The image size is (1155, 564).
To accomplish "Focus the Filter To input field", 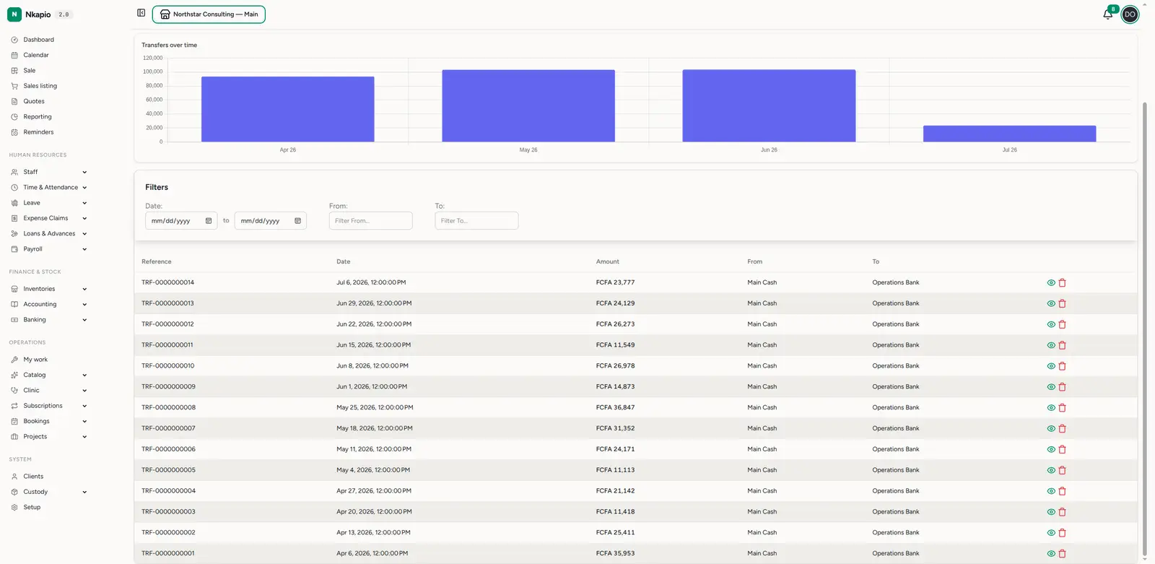I will coord(476,221).
